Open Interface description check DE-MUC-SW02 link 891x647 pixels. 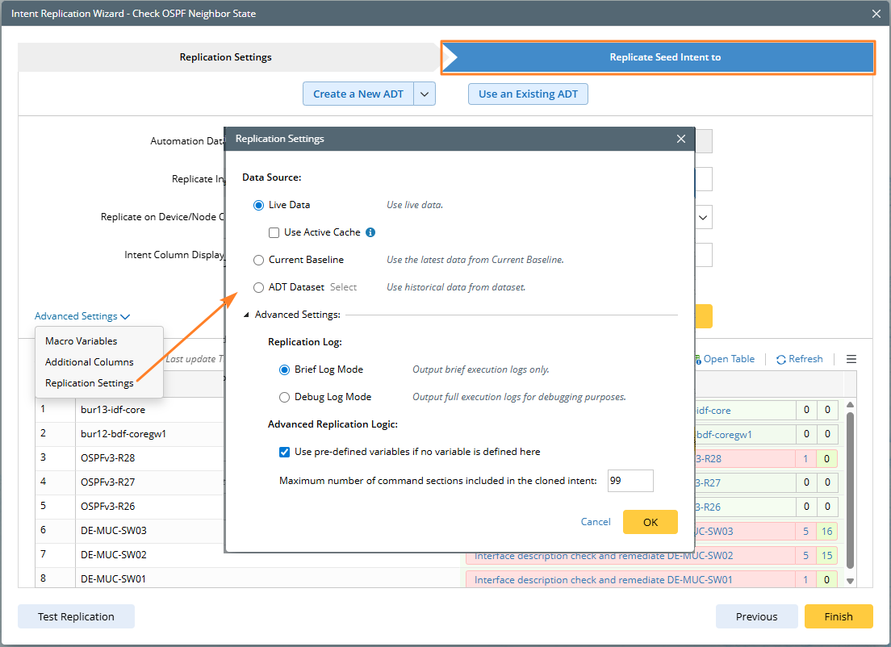[x=604, y=556]
